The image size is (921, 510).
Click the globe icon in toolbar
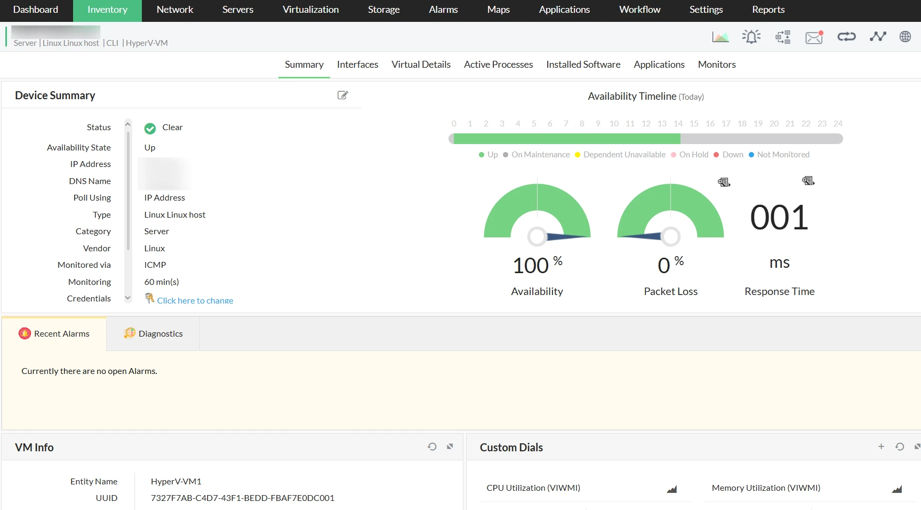coord(905,36)
